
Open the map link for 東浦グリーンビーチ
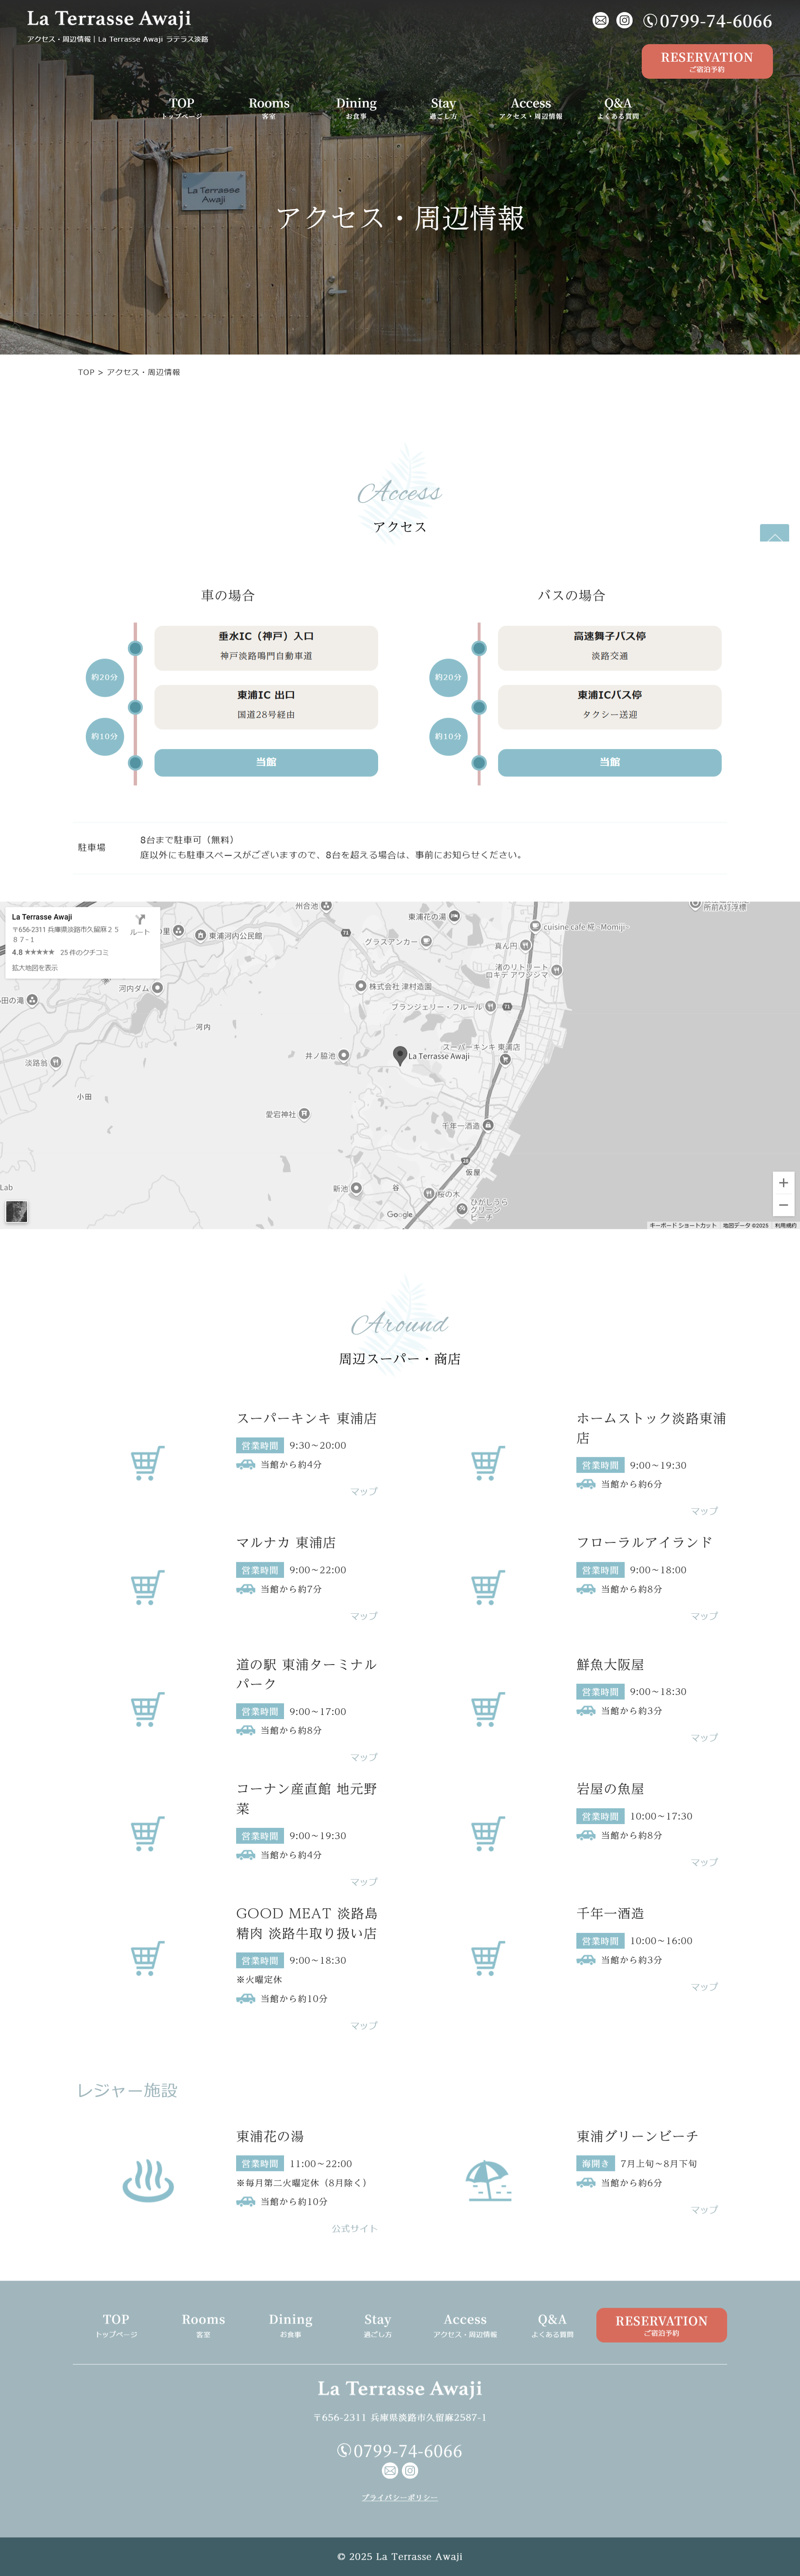click(x=704, y=2209)
